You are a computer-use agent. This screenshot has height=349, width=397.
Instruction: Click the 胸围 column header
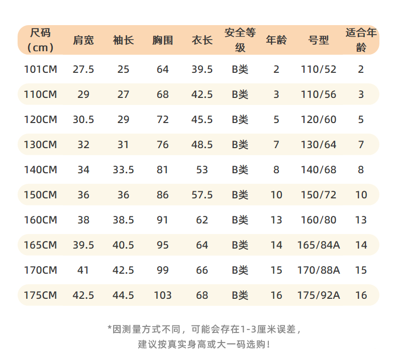(162, 40)
